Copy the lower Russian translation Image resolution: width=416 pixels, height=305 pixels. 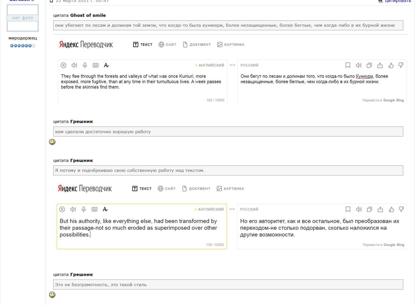369,209
